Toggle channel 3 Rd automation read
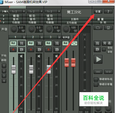 tap(48, 43)
